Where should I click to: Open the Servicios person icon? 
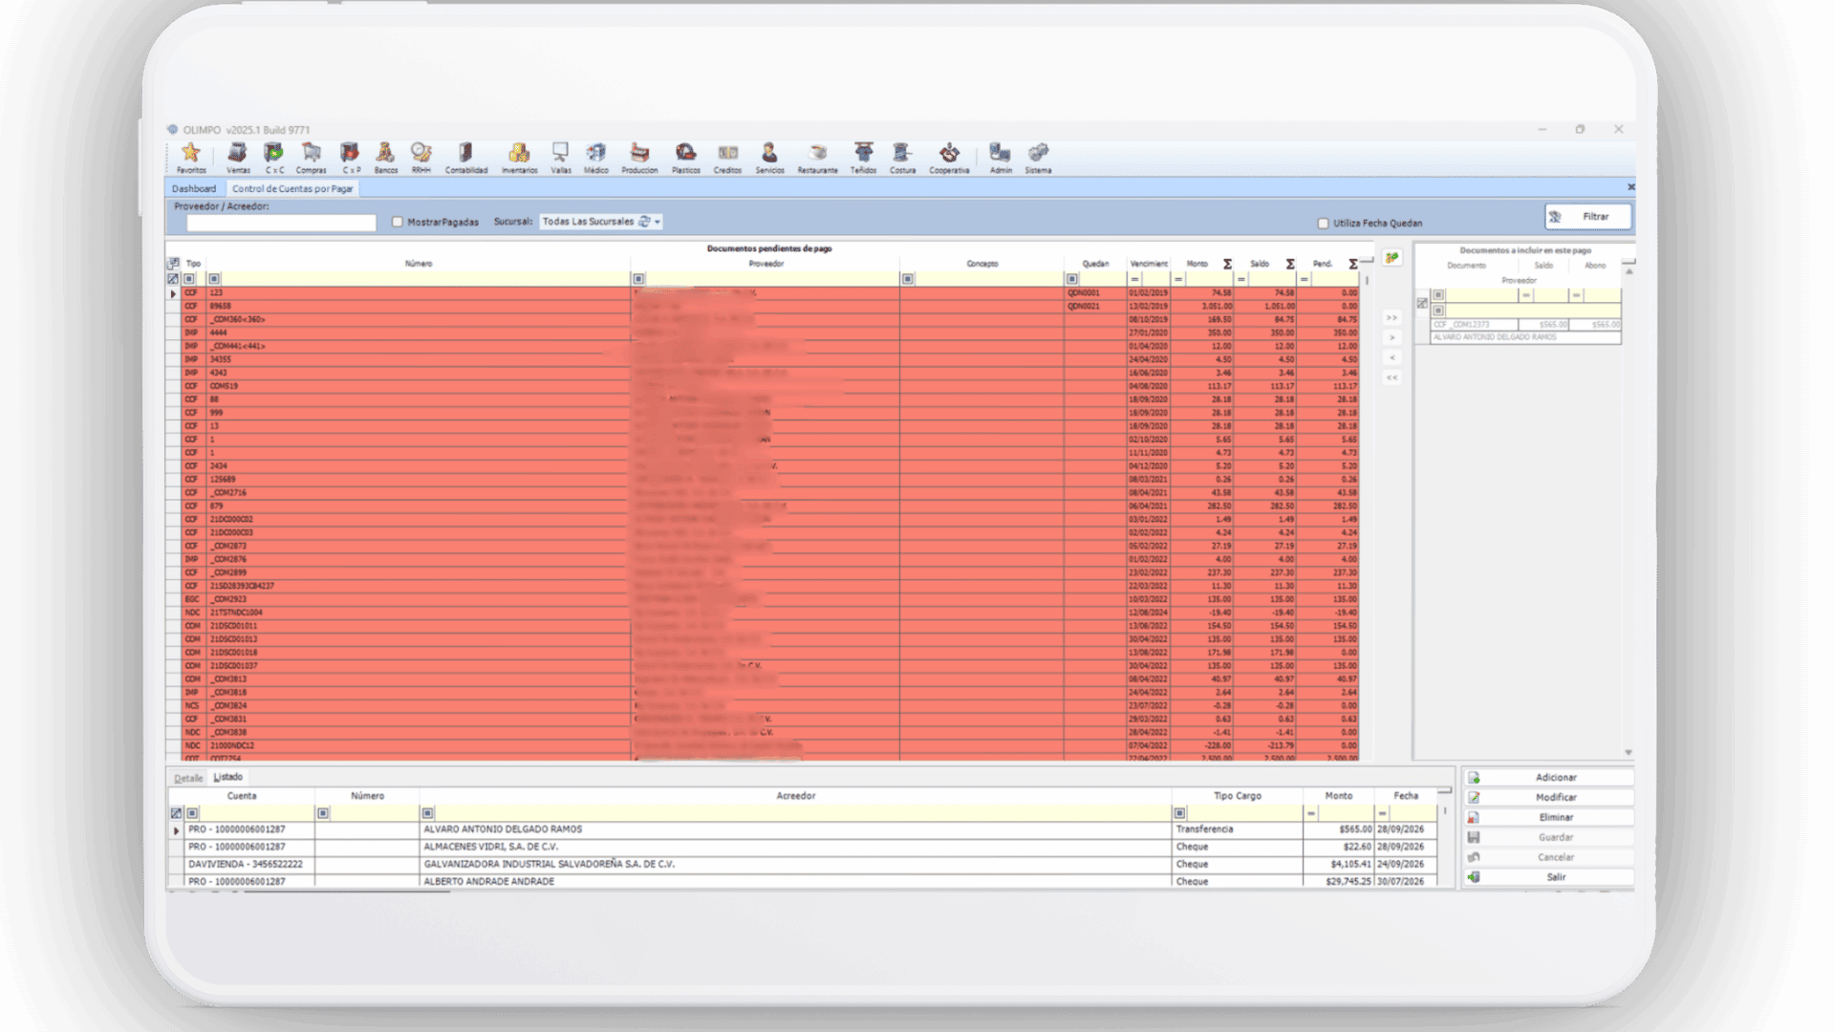coord(769,157)
